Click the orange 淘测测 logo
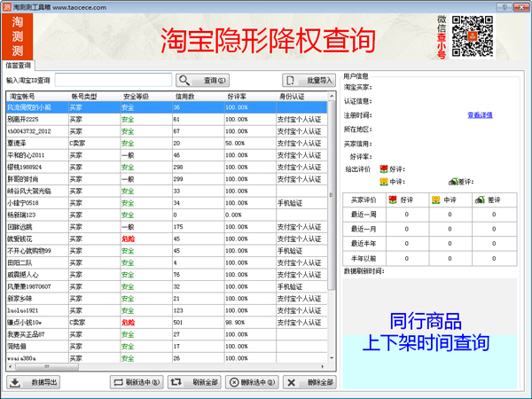532x399 pixels. [x=18, y=36]
